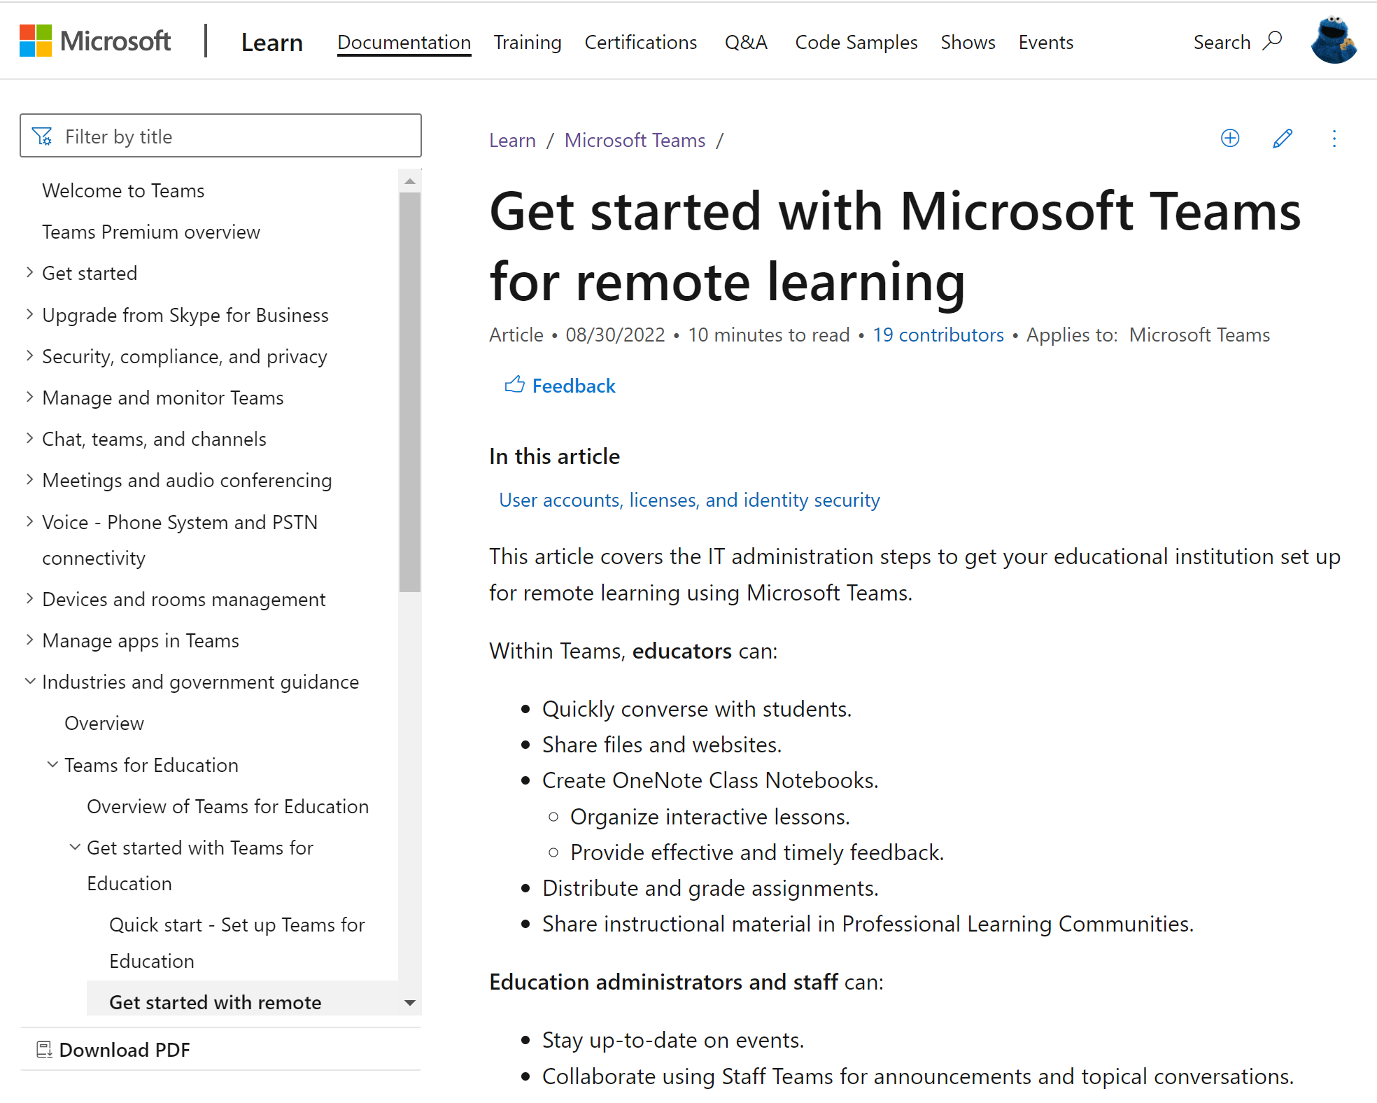Click the Filter by title input field
The height and width of the screenshot is (1103, 1377).
coord(223,137)
